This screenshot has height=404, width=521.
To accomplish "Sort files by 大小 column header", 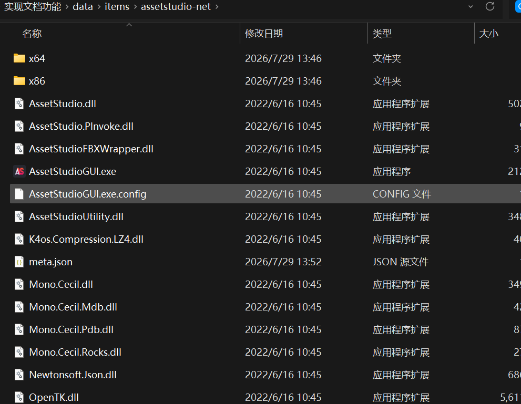I will (x=489, y=34).
